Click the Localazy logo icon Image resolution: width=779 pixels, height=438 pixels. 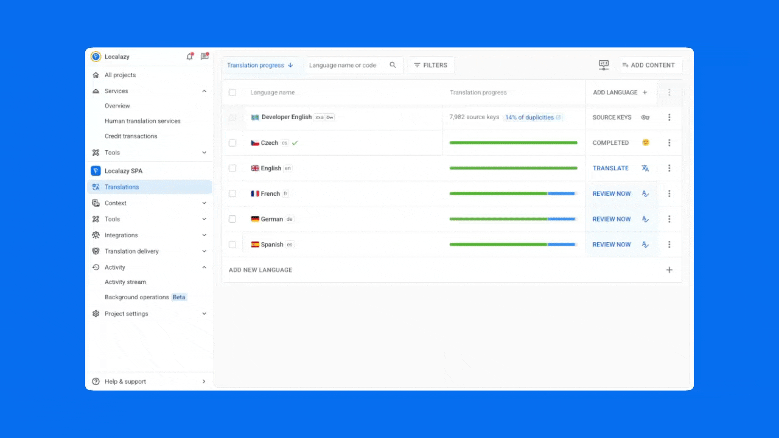coord(96,57)
